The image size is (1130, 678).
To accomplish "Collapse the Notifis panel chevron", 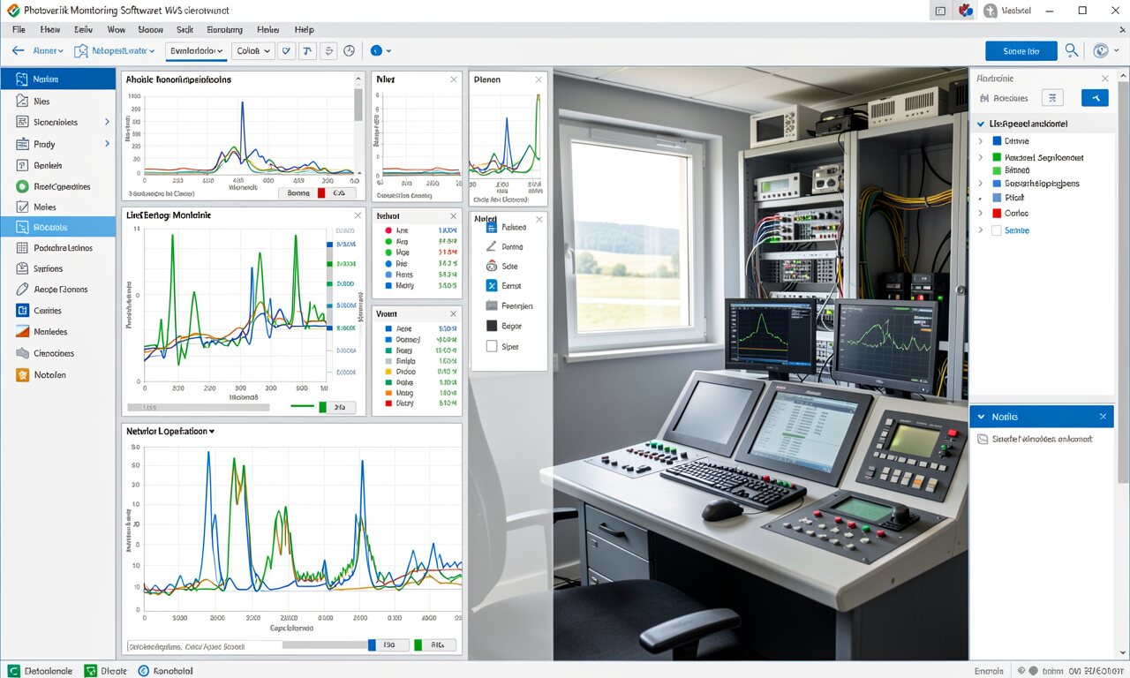I will (x=980, y=417).
